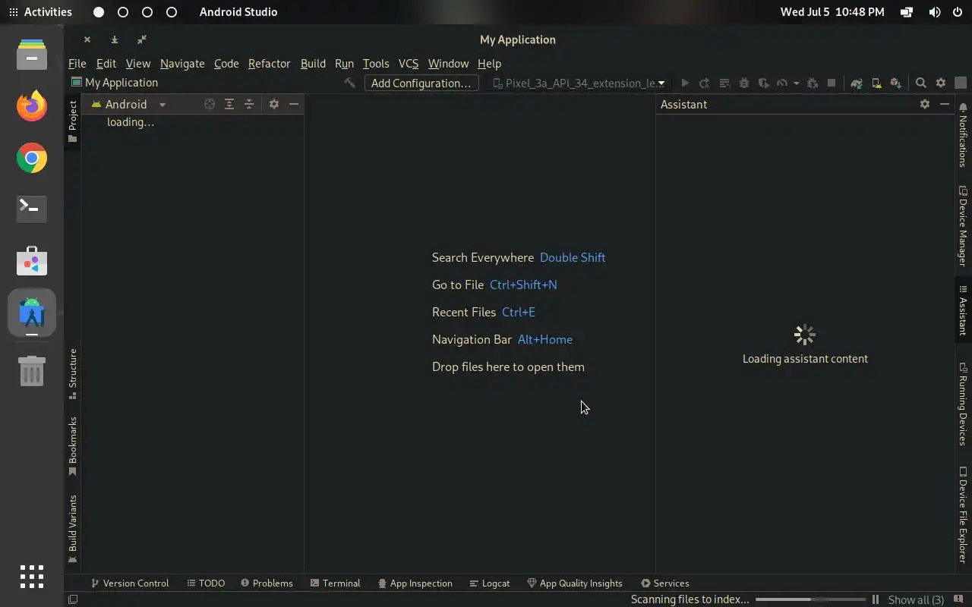Open the Help menu
Viewport: 972px width, 607px height.
click(x=489, y=63)
